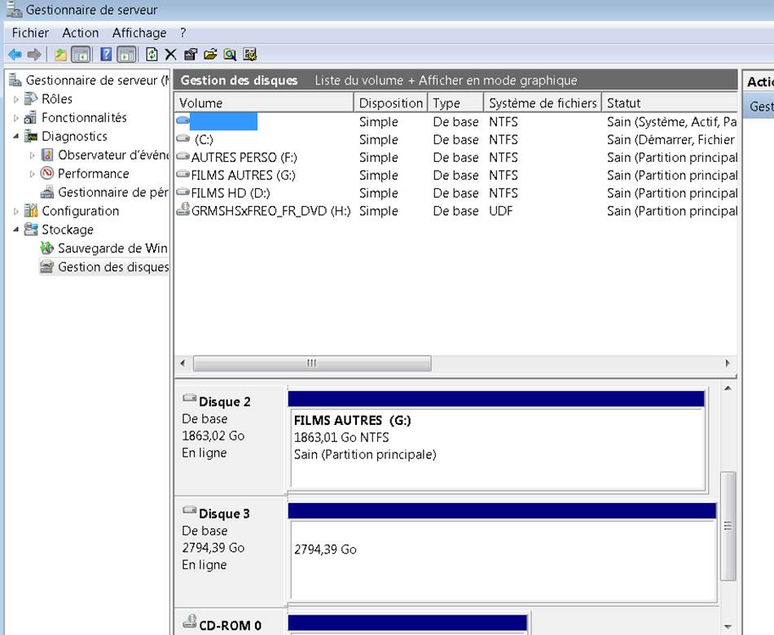Click the Properties icon in toolbar

tap(191, 55)
